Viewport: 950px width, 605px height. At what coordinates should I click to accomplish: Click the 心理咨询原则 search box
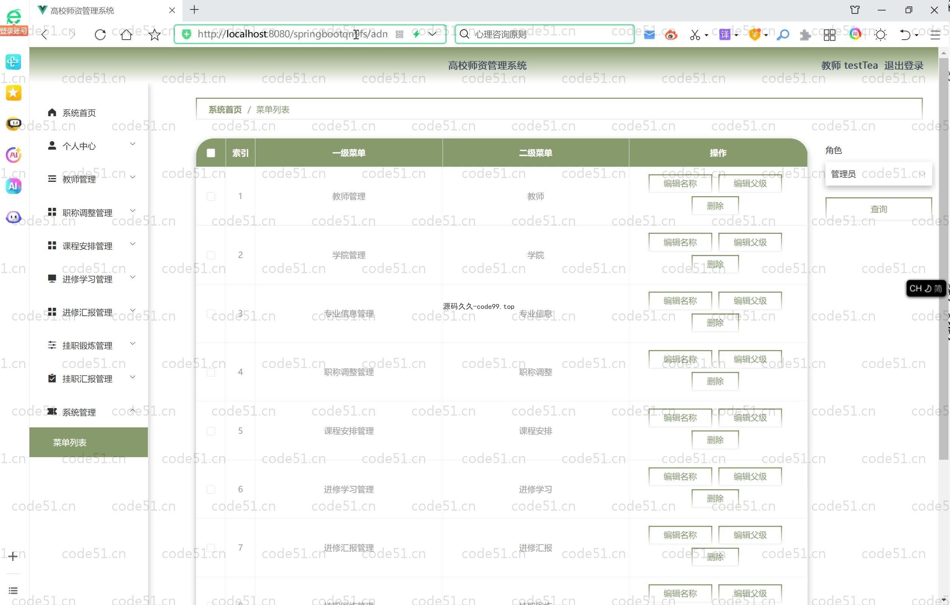544,34
